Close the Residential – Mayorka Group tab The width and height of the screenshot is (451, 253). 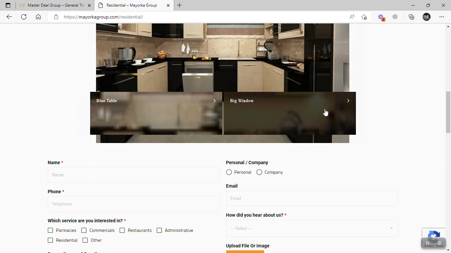click(168, 5)
